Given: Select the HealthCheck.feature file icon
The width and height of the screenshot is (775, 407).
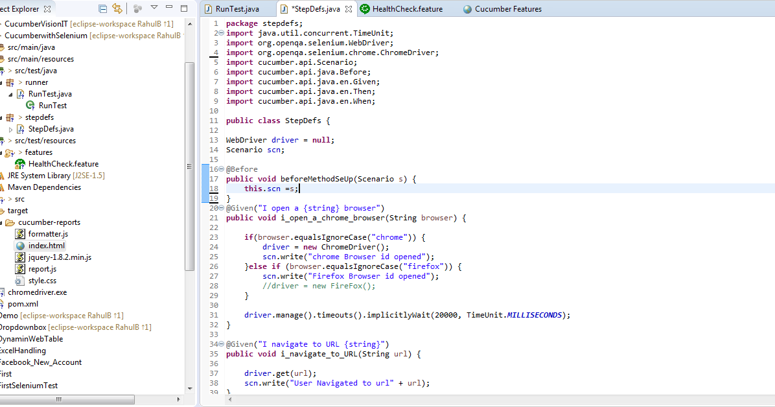Looking at the screenshot, I should click(x=19, y=163).
